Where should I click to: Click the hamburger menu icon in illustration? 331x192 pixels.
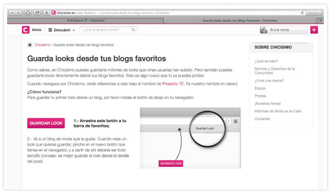(x=235, y=121)
